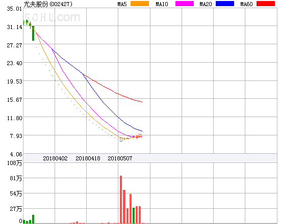The width and height of the screenshot is (306, 224).
Task: Click the end of the red MA60 line
Action: (142, 102)
